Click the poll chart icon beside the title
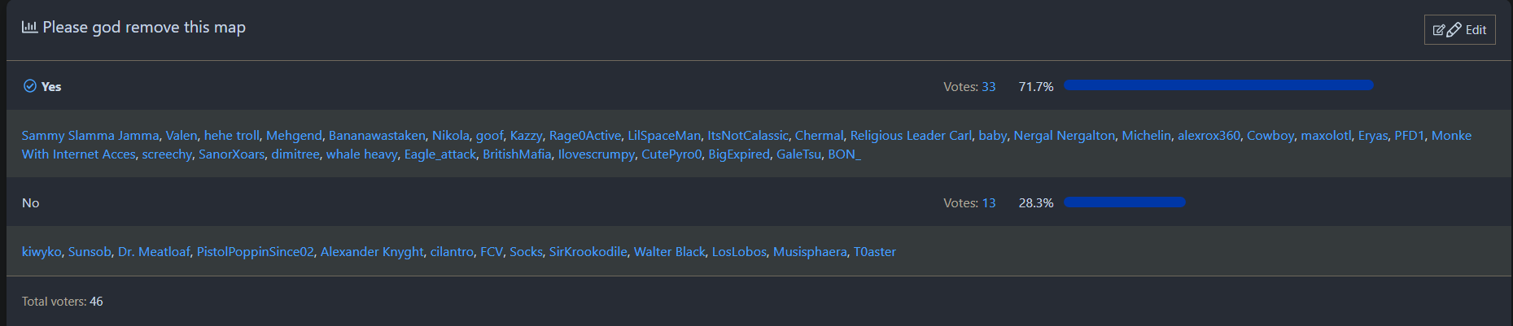 point(29,27)
